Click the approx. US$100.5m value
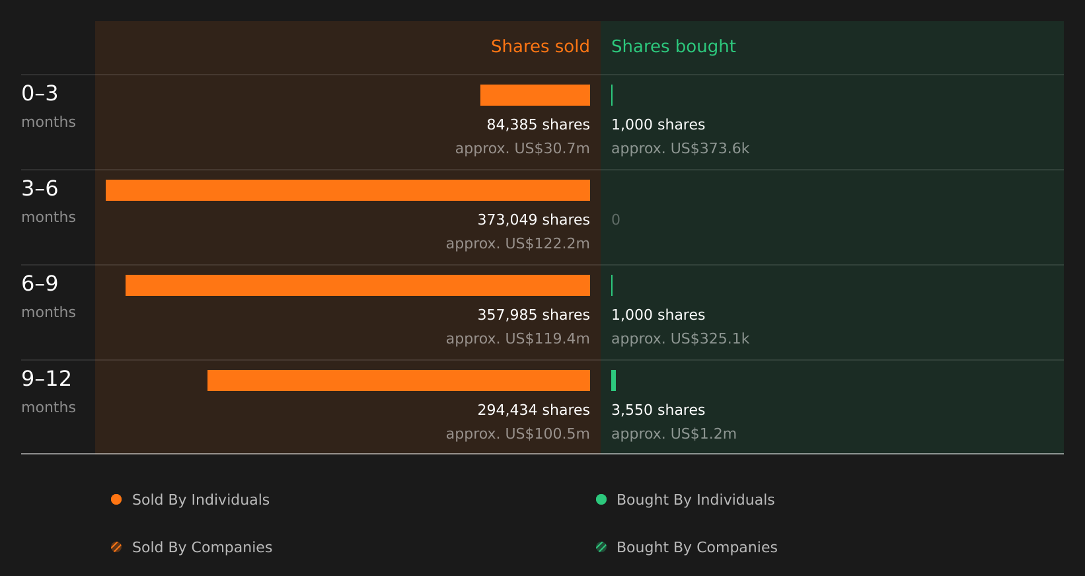Viewport: 1085px width, 576px height. [x=518, y=434]
